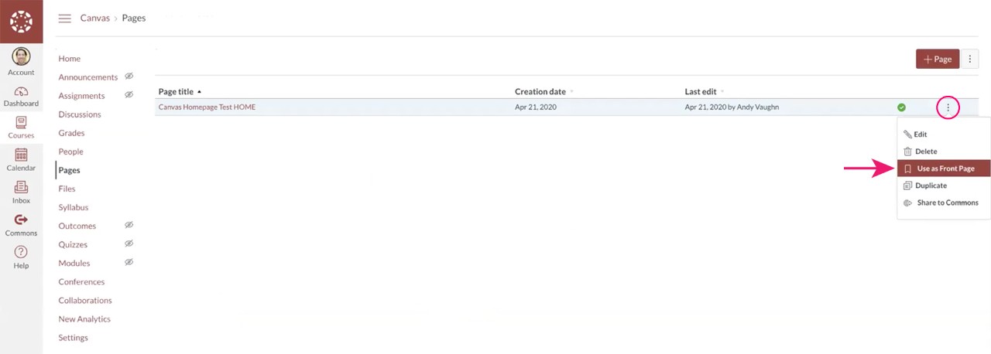Click the Help question mark icon

coord(21,257)
